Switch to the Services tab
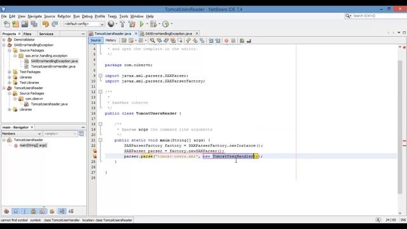 point(46,34)
